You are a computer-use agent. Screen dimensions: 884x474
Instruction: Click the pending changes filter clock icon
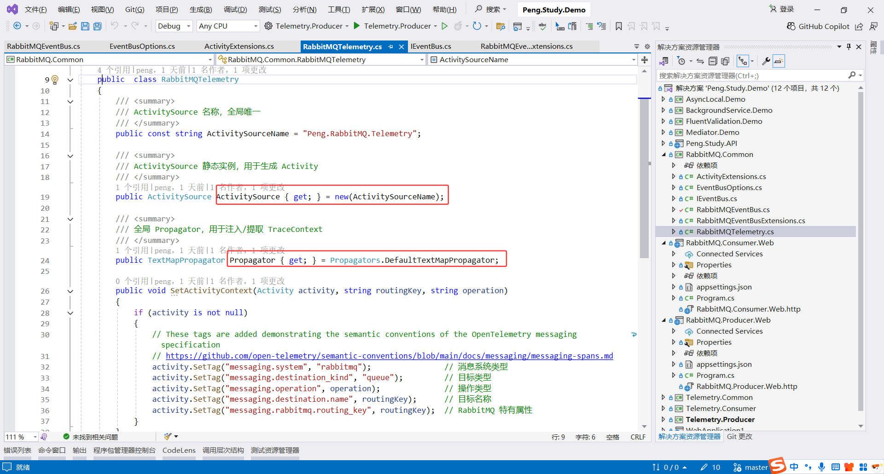click(682, 61)
